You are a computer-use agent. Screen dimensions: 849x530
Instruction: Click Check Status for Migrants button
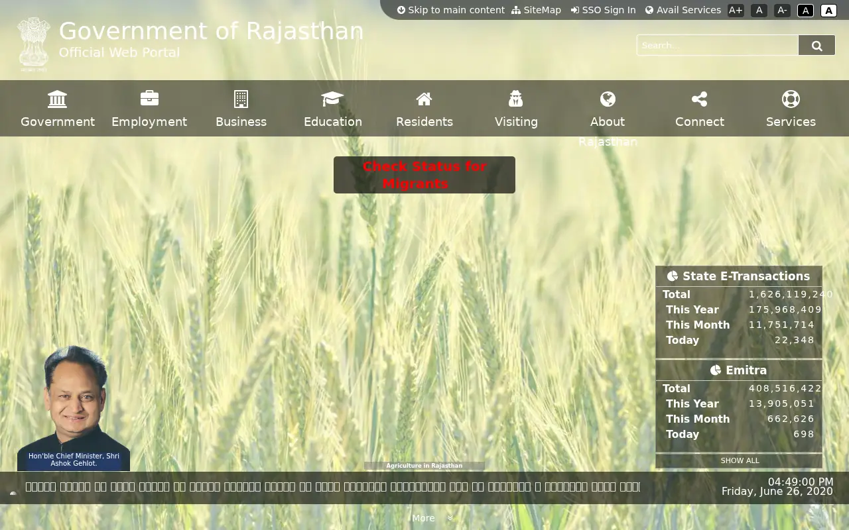coord(424,175)
